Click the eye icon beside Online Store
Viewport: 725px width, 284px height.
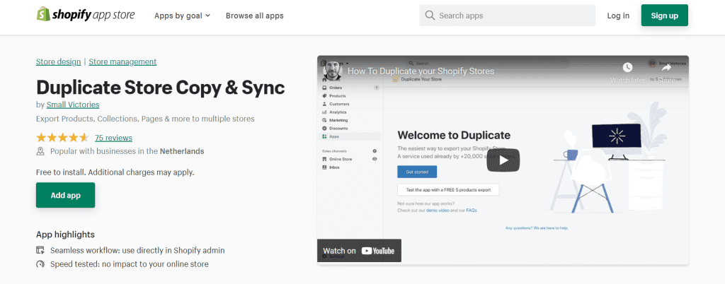click(x=375, y=159)
